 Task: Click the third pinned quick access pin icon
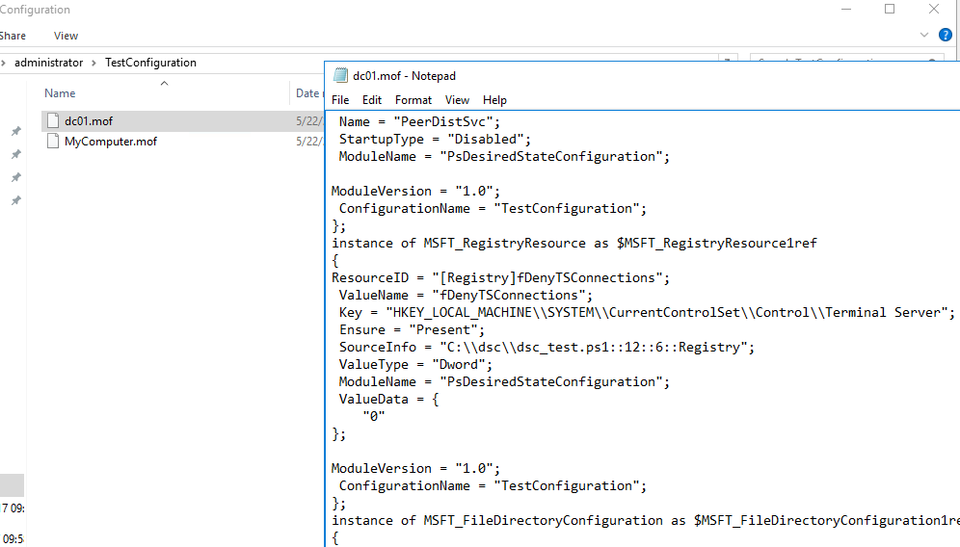tap(16, 177)
